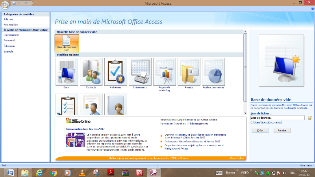Click the on-screen keyboard tray icon
The height and width of the screenshot is (177, 315).
(219, 173)
